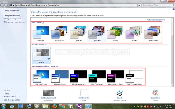
Task: Click Get more themes online
Action: pos(156,20)
